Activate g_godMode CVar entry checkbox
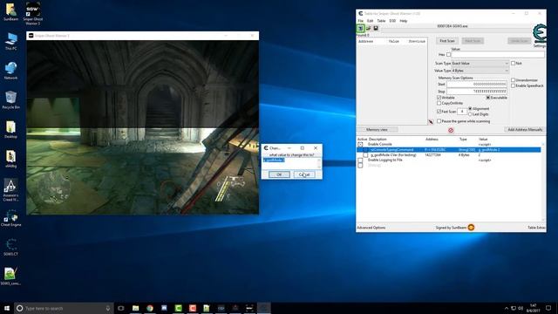 click(365, 155)
